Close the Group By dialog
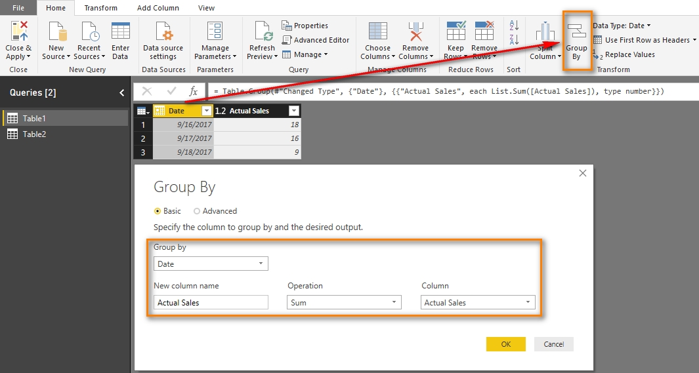This screenshot has width=699, height=373. click(583, 173)
